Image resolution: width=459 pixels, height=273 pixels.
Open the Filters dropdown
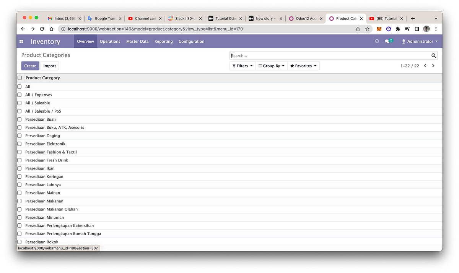click(242, 66)
